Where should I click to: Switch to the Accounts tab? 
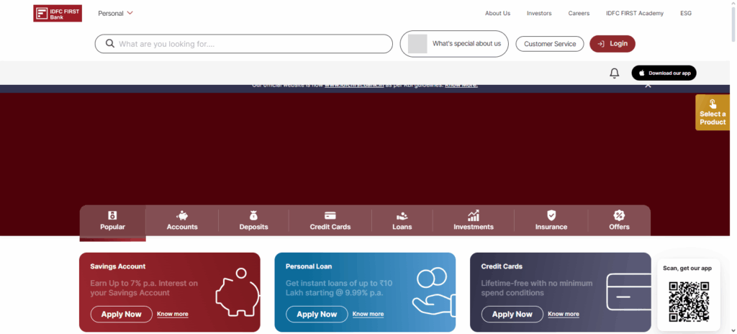(x=182, y=220)
